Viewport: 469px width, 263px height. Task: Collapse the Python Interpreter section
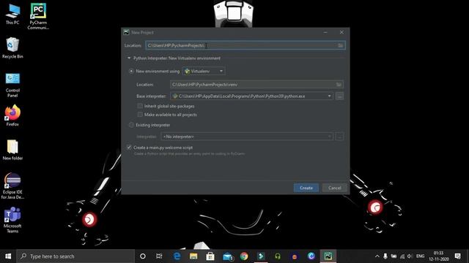129,58
